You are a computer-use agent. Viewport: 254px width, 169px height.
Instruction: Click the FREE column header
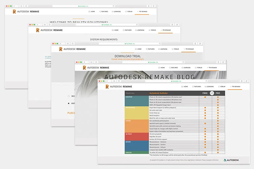(205, 93)
